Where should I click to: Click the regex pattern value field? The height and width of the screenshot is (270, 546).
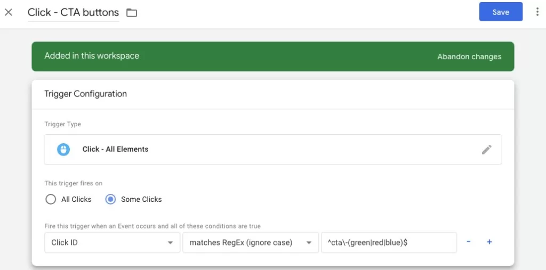(x=388, y=242)
